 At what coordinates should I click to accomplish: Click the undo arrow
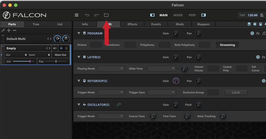point(87,15)
